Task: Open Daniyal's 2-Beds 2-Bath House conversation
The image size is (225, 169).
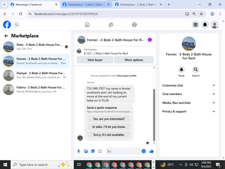Action: (36, 75)
